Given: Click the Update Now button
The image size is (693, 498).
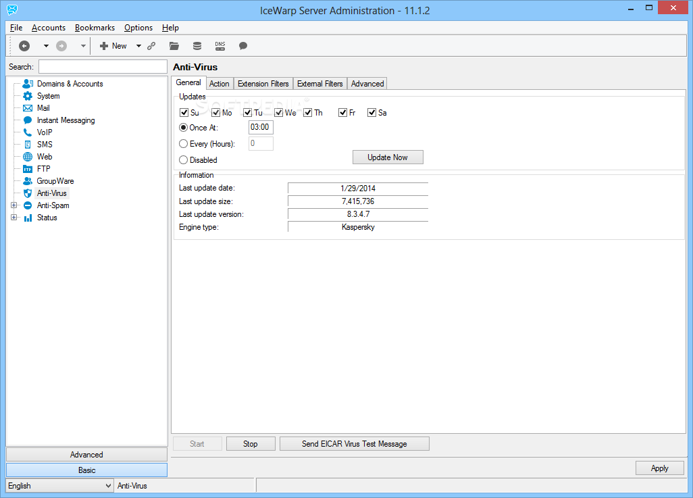Looking at the screenshot, I should point(388,157).
